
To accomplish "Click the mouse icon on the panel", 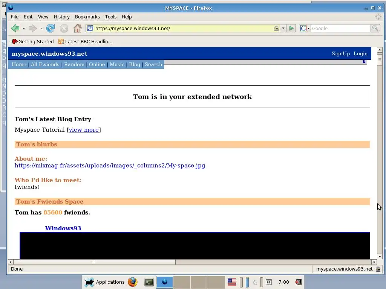I will (255, 282).
